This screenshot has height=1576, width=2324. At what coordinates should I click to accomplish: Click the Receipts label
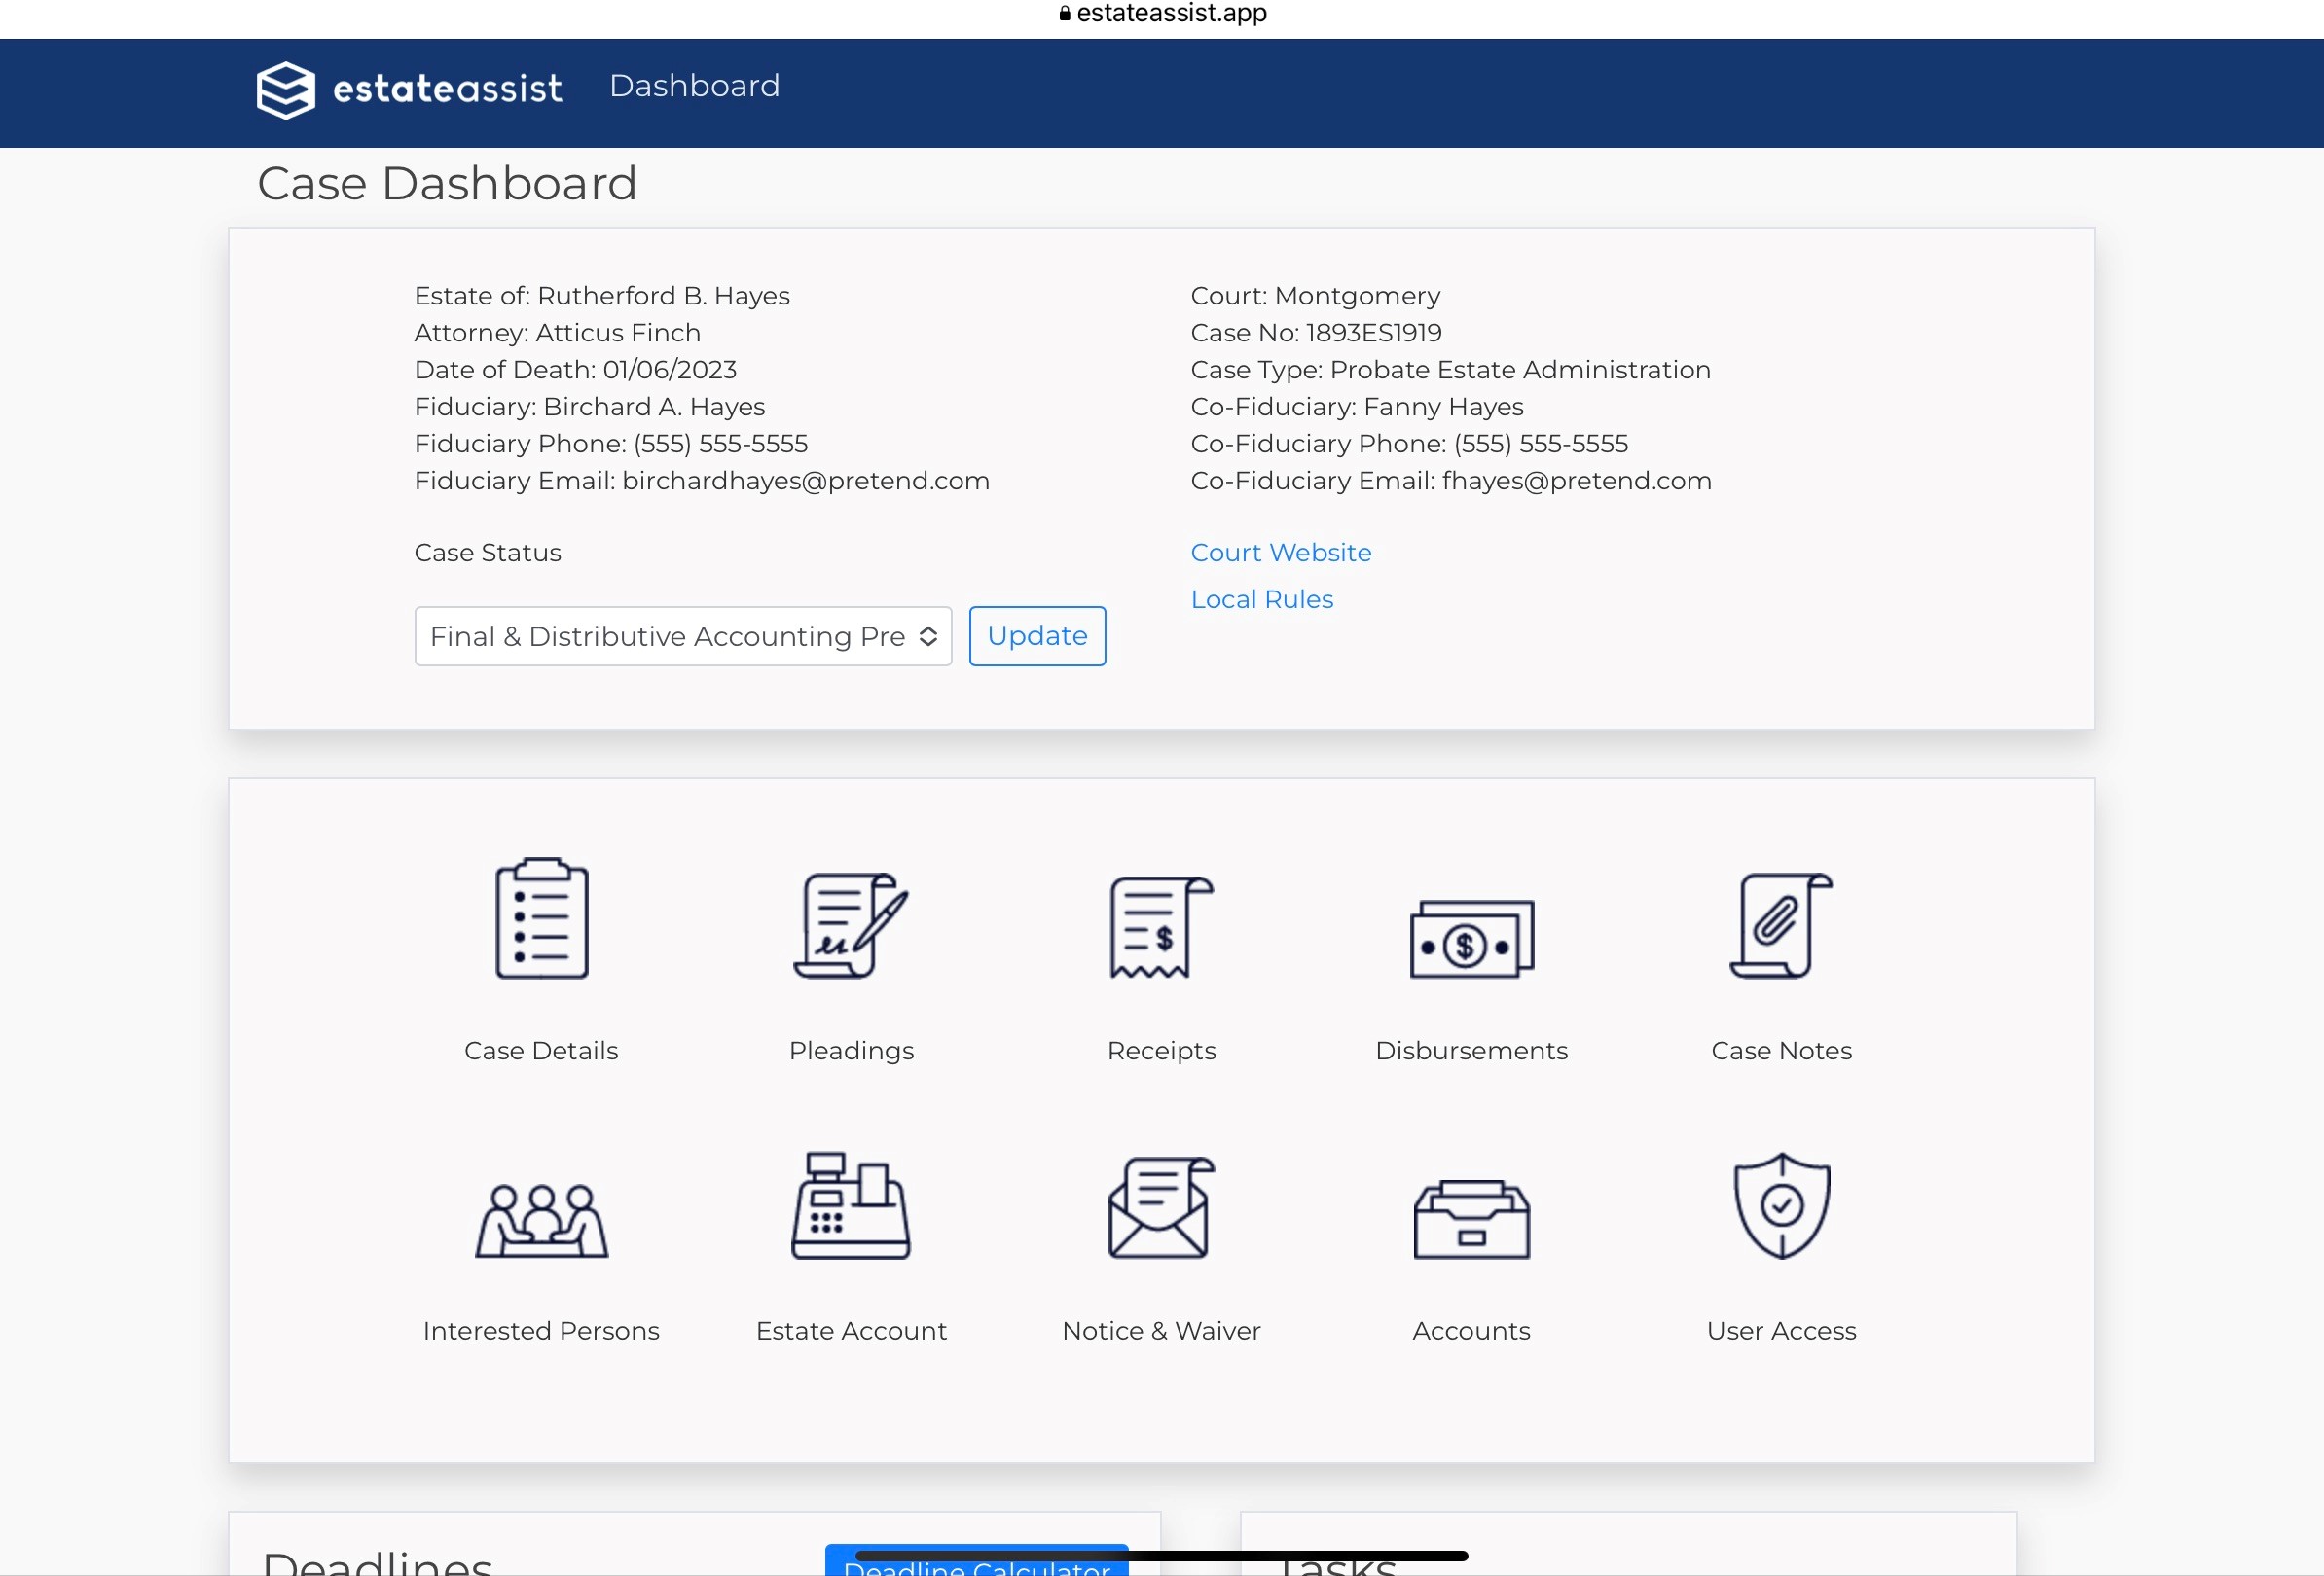[1161, 1051]
